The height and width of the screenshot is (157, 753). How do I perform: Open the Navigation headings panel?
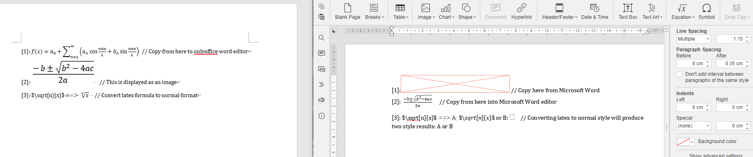coord(322,84)
